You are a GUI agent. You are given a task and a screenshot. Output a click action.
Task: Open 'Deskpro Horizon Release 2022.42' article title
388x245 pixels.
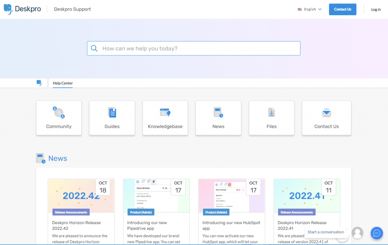(x=76, y=225)
